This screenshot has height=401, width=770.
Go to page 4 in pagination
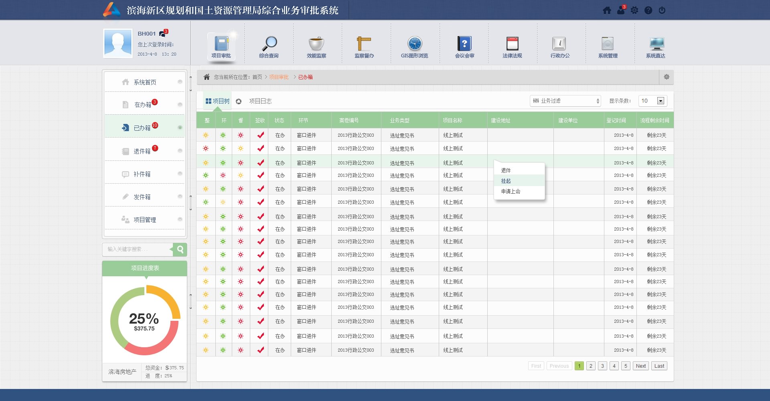point(614,366)
